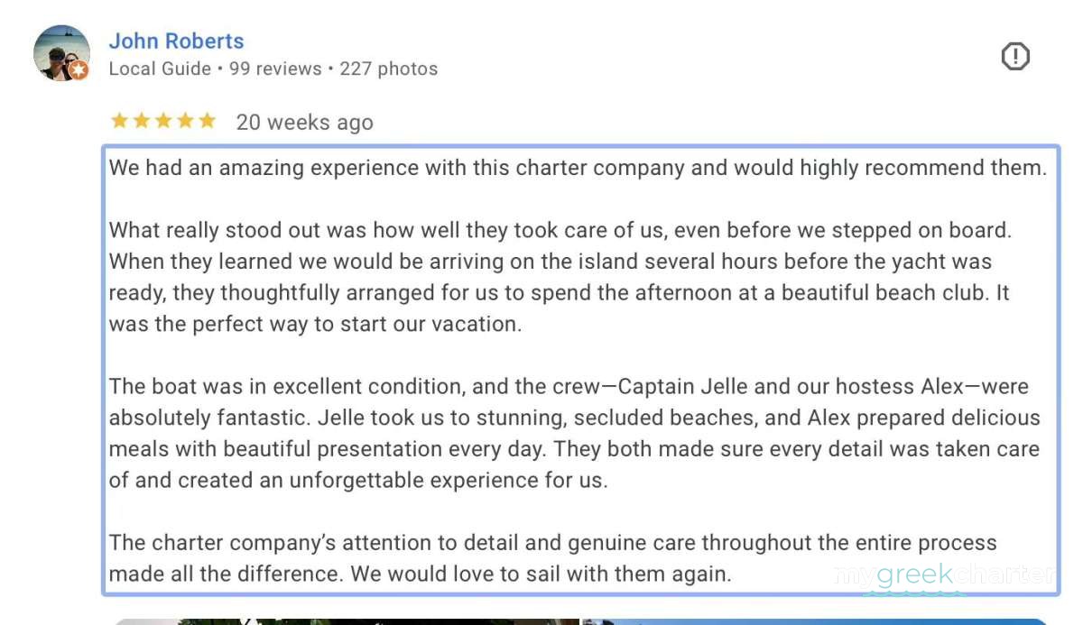Click the fifth yellow rating star
1083x625 pixels.
click(208, 121)
